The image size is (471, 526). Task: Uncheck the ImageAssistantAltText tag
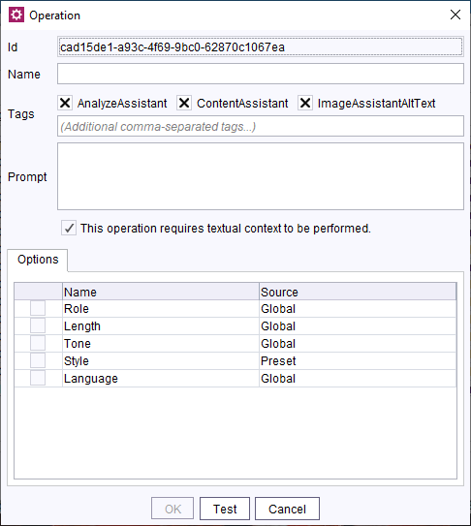[305, 103]
